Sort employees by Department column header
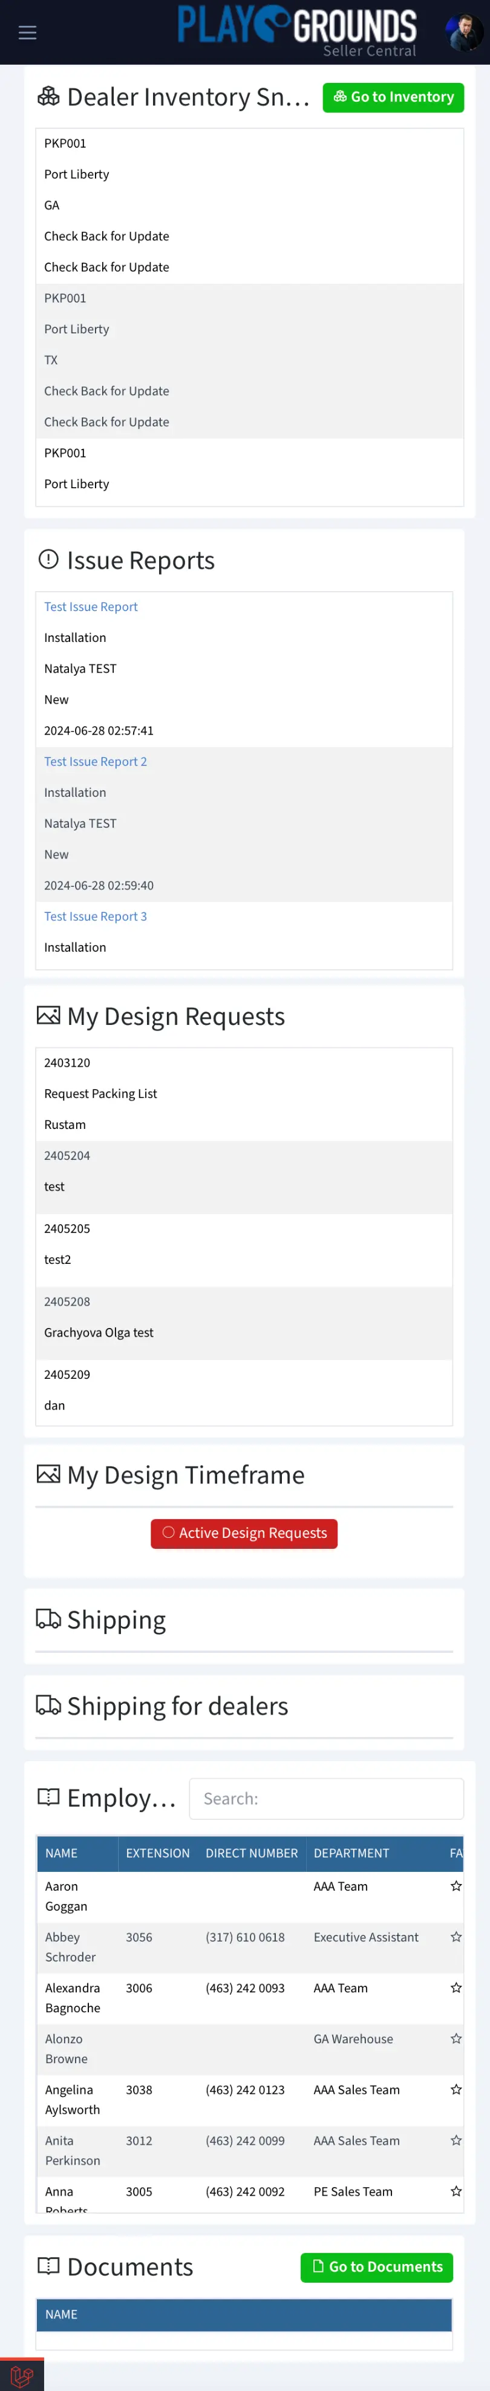The image size is (490, 2391). [x=351, y=1854]
